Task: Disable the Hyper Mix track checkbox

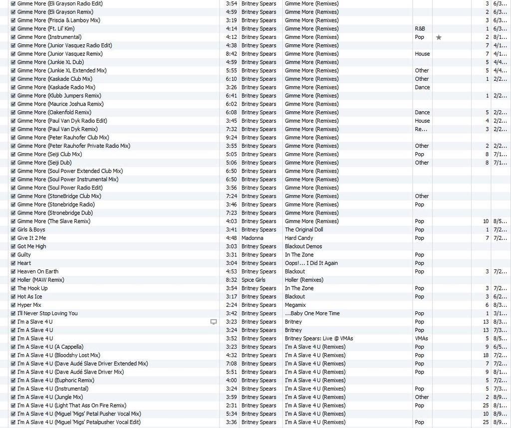Action: 13,305
